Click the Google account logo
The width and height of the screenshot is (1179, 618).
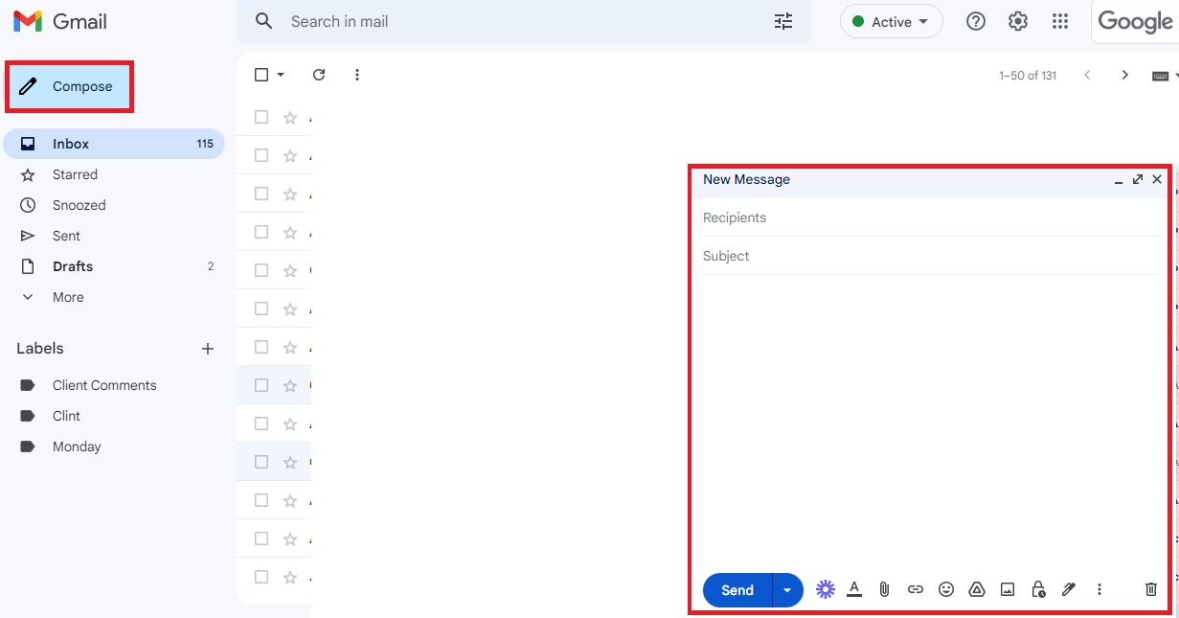[x=1135, y=21]
